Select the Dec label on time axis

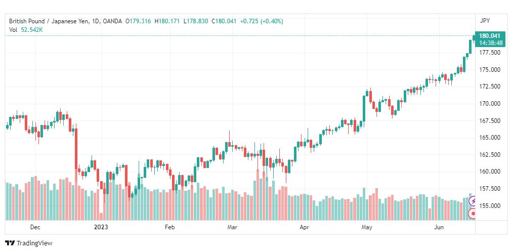tap(34, 227)
